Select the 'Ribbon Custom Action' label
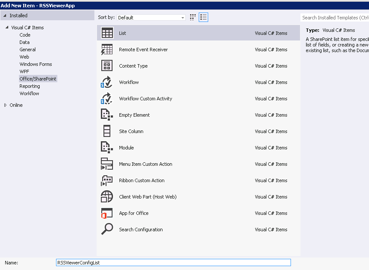The height and width of the screenshot is (270, 369). click(x=142, y=180)
